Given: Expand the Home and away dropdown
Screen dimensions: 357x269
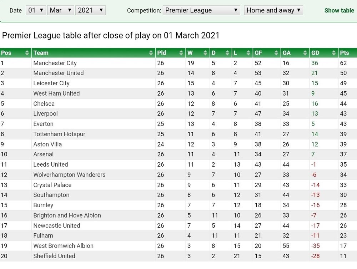Looking at the screenshot, I should [x=273, y=10].
